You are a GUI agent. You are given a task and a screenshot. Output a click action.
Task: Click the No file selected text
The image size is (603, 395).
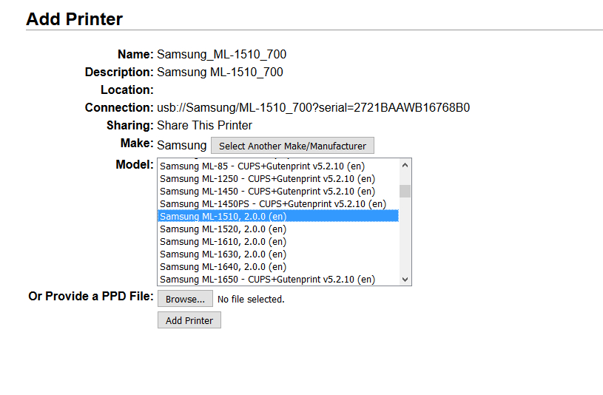coord(251,300)
